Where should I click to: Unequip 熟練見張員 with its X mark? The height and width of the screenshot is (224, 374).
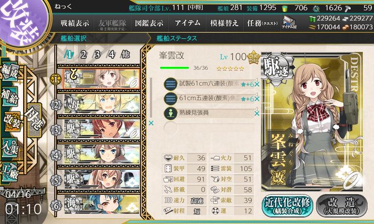[x=257, y=114]
